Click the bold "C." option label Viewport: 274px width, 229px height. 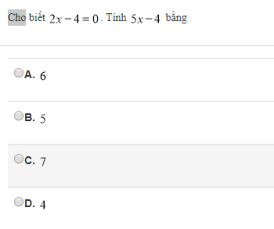(29, 161)
